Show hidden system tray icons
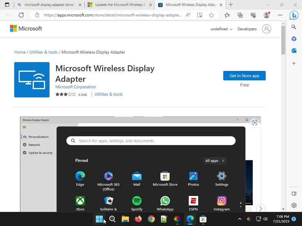Viewport: 302px width, 226px height. 240,219
